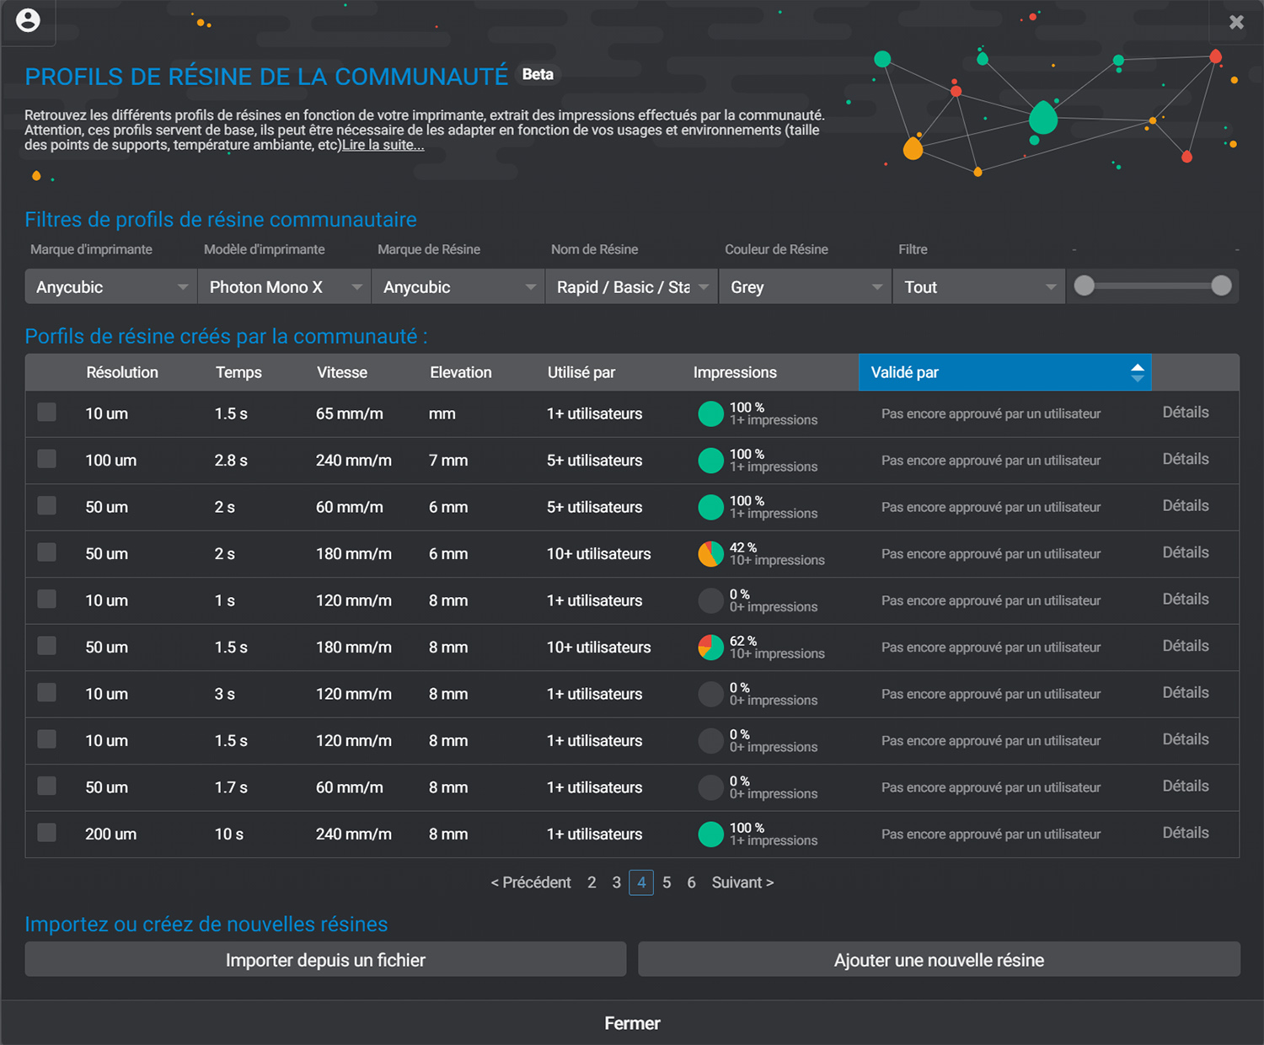This screenshot has width=1264, height=1045.
Task: Open the Anycubic printer brand dropdown
Action: pyautogui.click(x=110, y=287)
